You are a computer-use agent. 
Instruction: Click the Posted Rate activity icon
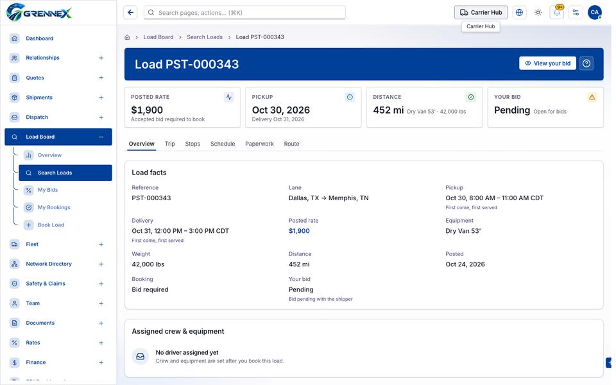(x=229, y=97)
